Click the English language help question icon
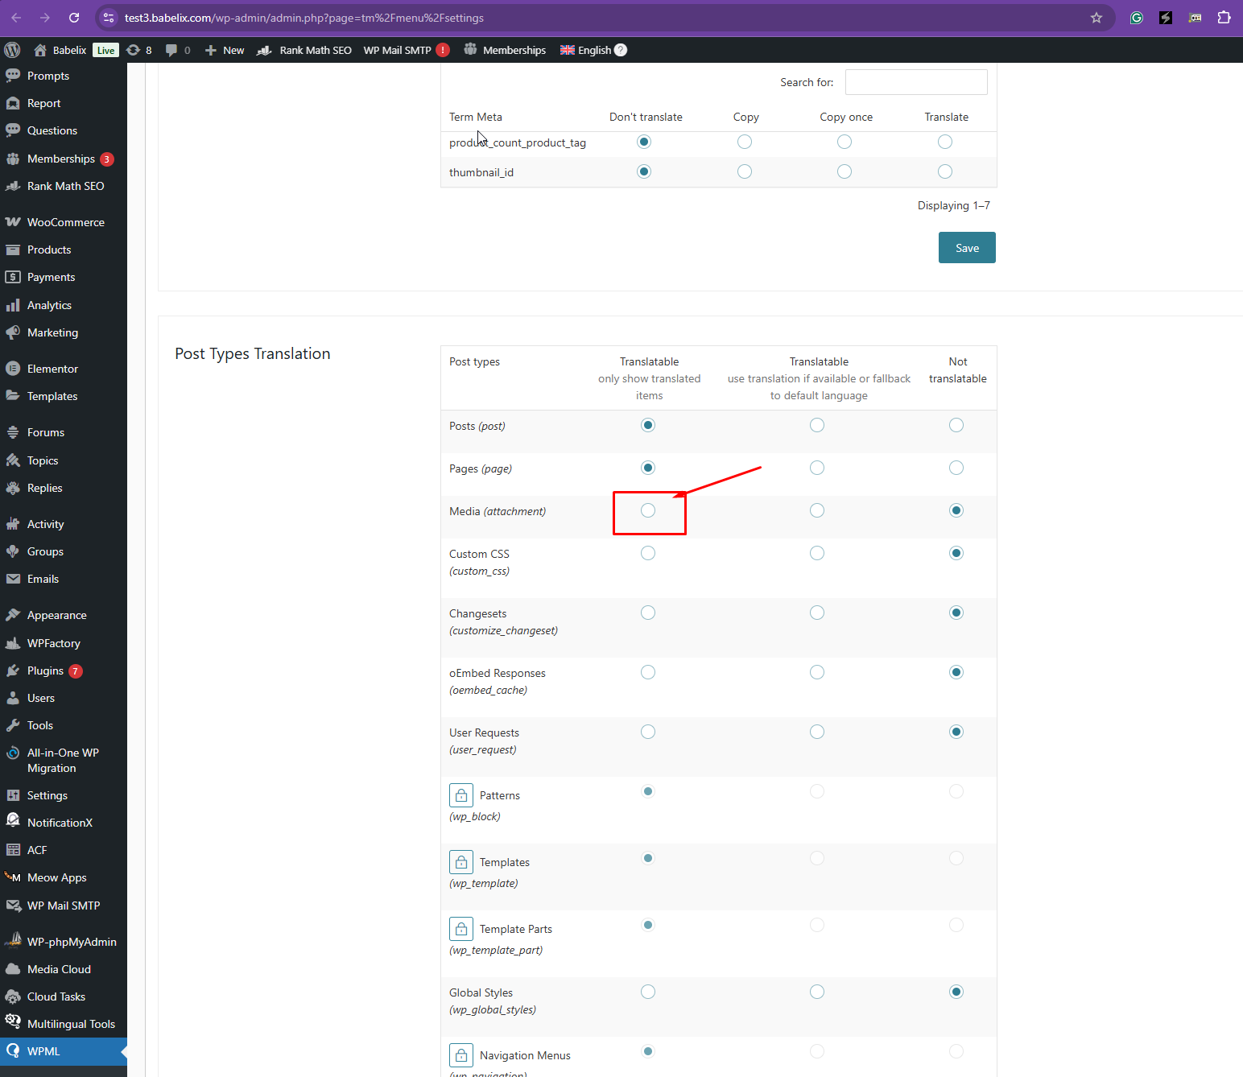 pyautogui.click(x=621, y=50)
